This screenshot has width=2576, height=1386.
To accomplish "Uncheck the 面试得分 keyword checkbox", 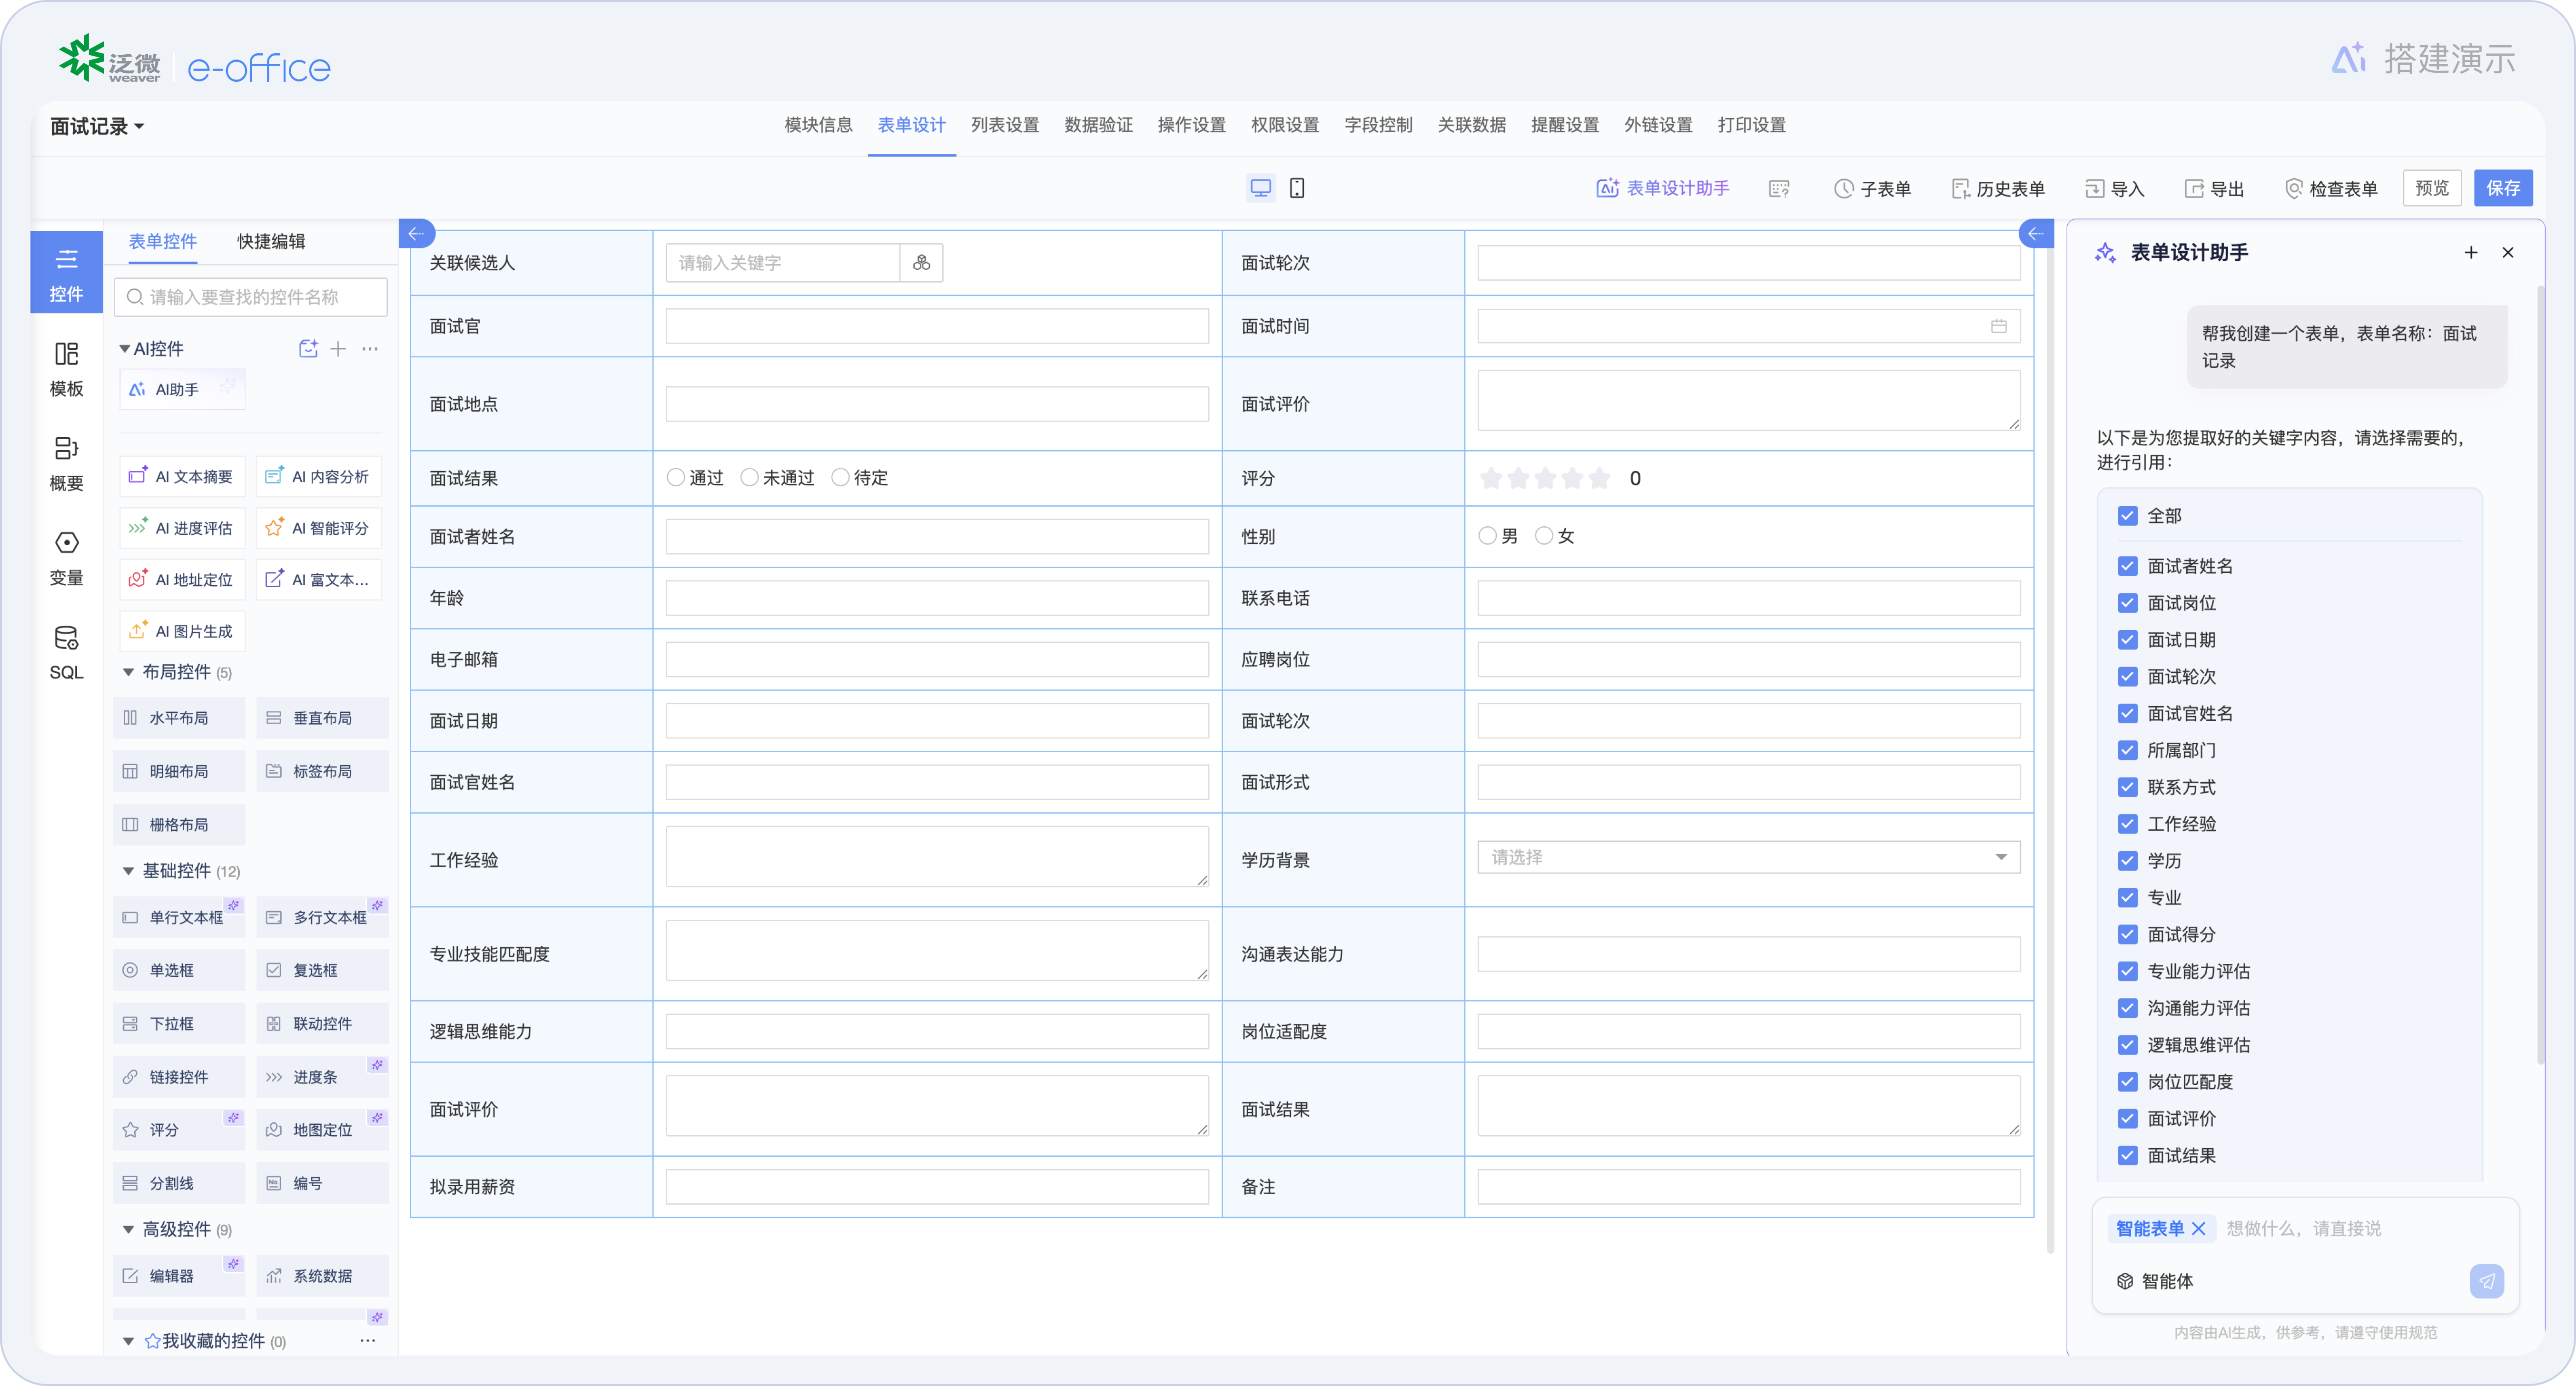I will coord(2127,934).
